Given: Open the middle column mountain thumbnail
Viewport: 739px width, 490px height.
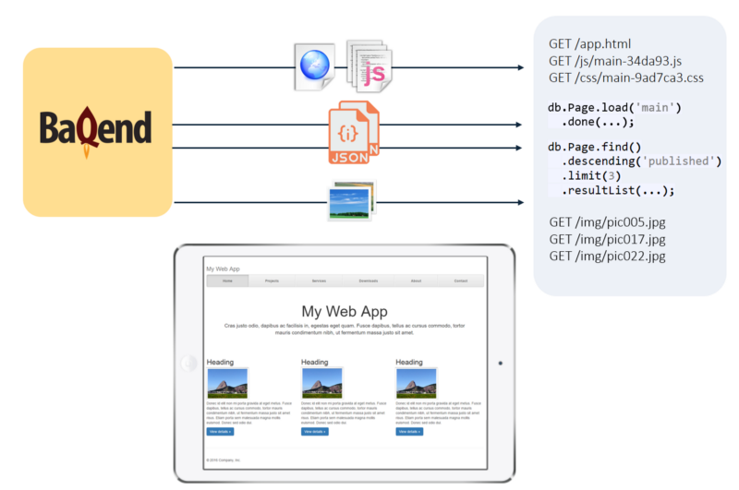Looking at the screenshot, I should click(321, 383).
